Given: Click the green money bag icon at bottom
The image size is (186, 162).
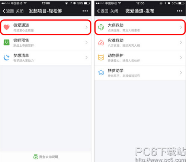Looking at the screenshot, I should click(x=36, y=157).
